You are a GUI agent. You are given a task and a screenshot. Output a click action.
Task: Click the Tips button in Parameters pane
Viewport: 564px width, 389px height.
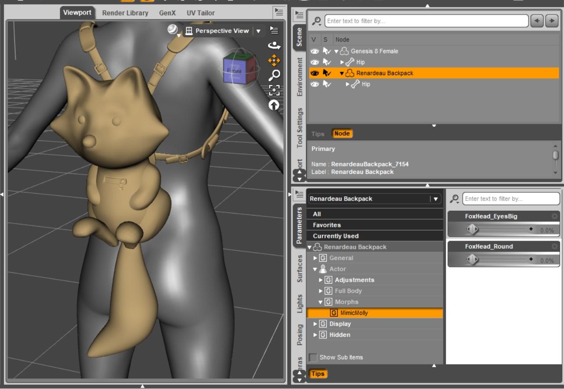pyautogui.click(x=318, y=374)
